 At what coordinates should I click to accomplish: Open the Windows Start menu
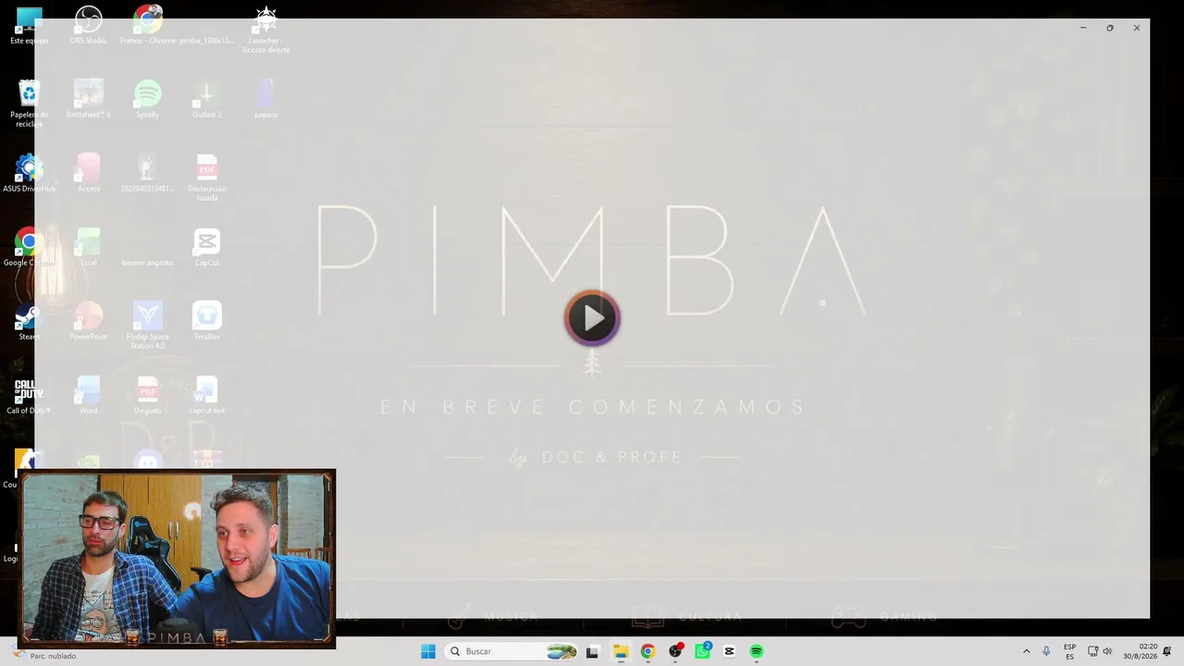428,651
